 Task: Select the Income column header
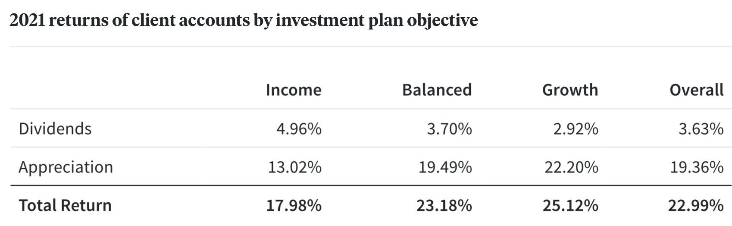(293, 90)
